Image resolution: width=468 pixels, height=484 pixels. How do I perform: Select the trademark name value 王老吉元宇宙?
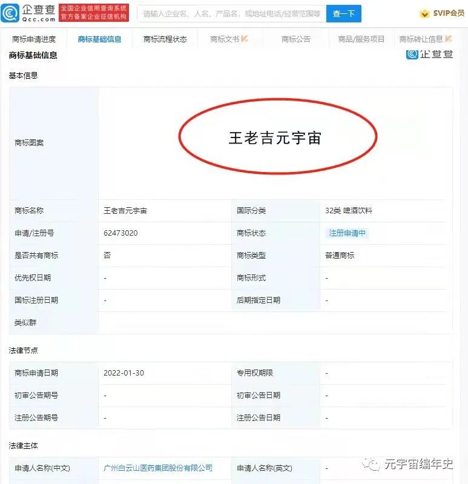point(125,211)
